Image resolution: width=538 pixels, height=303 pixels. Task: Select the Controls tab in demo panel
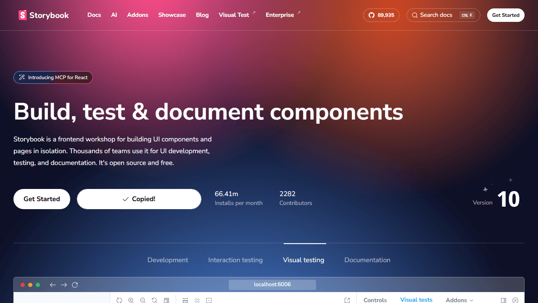375,300
